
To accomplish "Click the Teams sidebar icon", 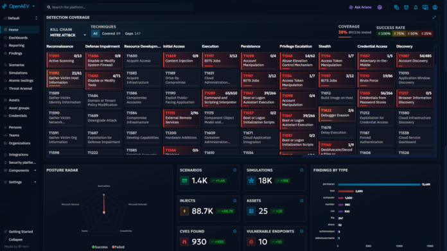I will (x=5, y=135).
